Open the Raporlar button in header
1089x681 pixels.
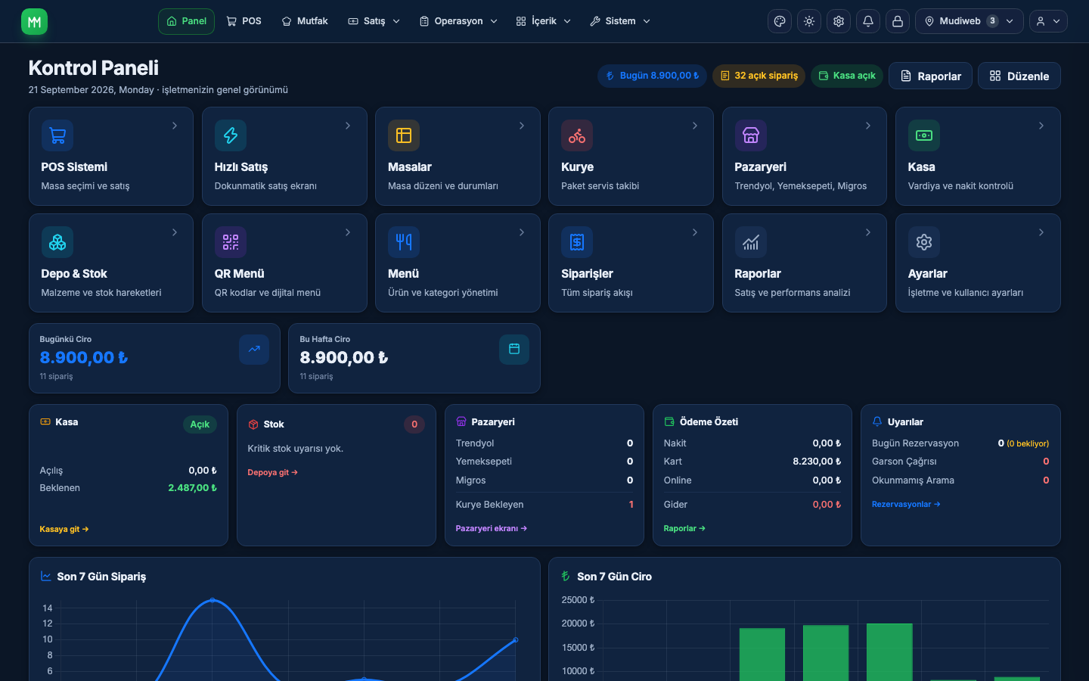[x=930, y=76]
